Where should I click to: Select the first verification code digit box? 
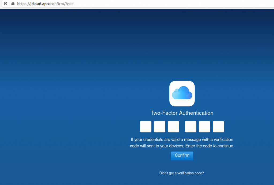click(x=146, y=127)
